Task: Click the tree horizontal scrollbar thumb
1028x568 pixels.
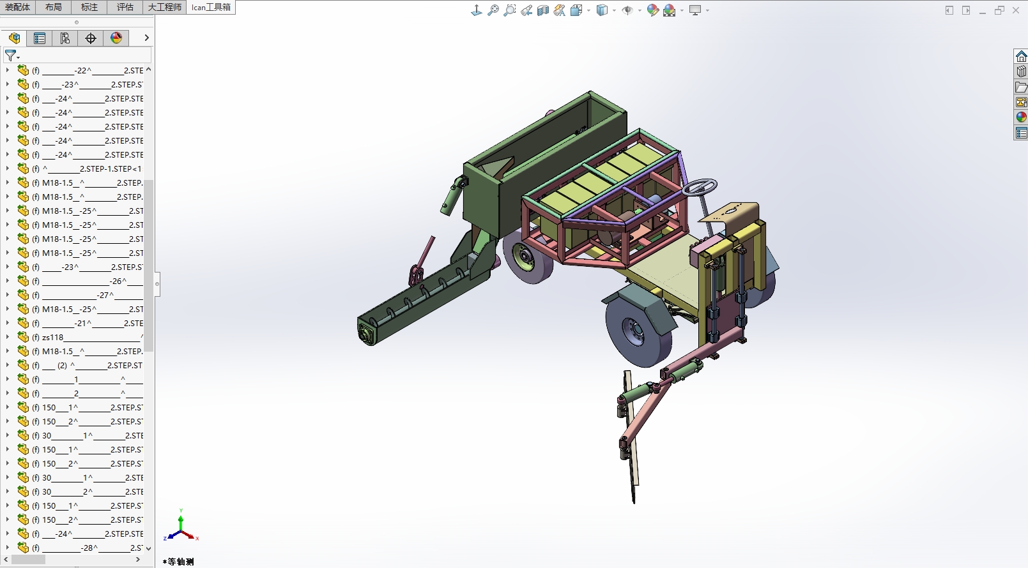Action: point(29,559)
